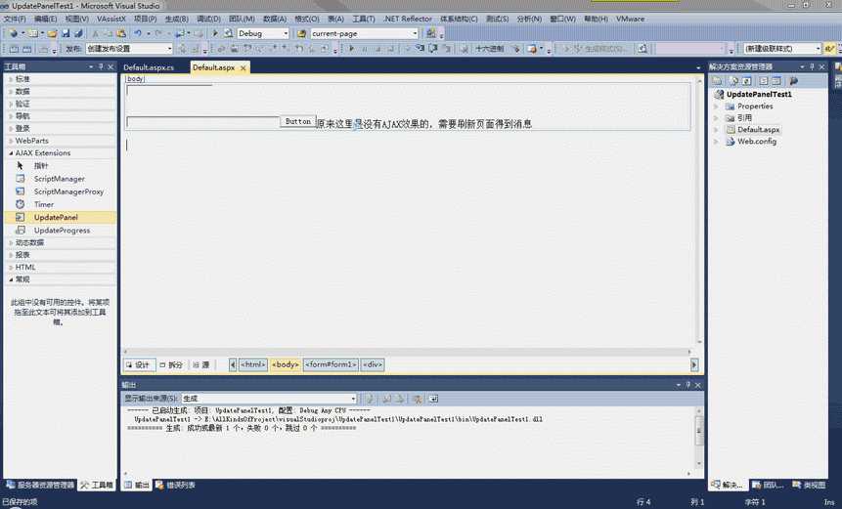Select Default.aspx in Solution Explorer
The width and height of the screenshot is (842, 509).
click(x=758, y=130)
